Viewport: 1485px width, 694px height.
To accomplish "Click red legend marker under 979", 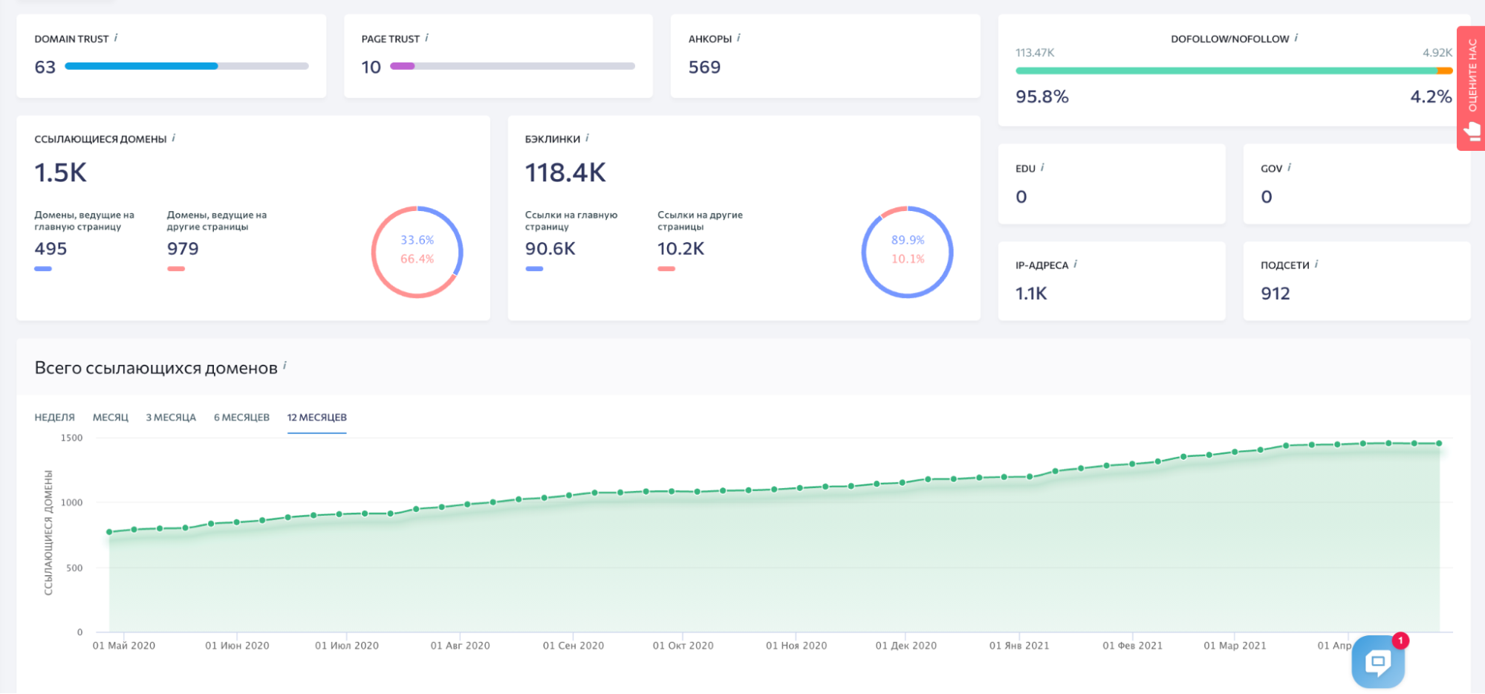I will [176, 269].
